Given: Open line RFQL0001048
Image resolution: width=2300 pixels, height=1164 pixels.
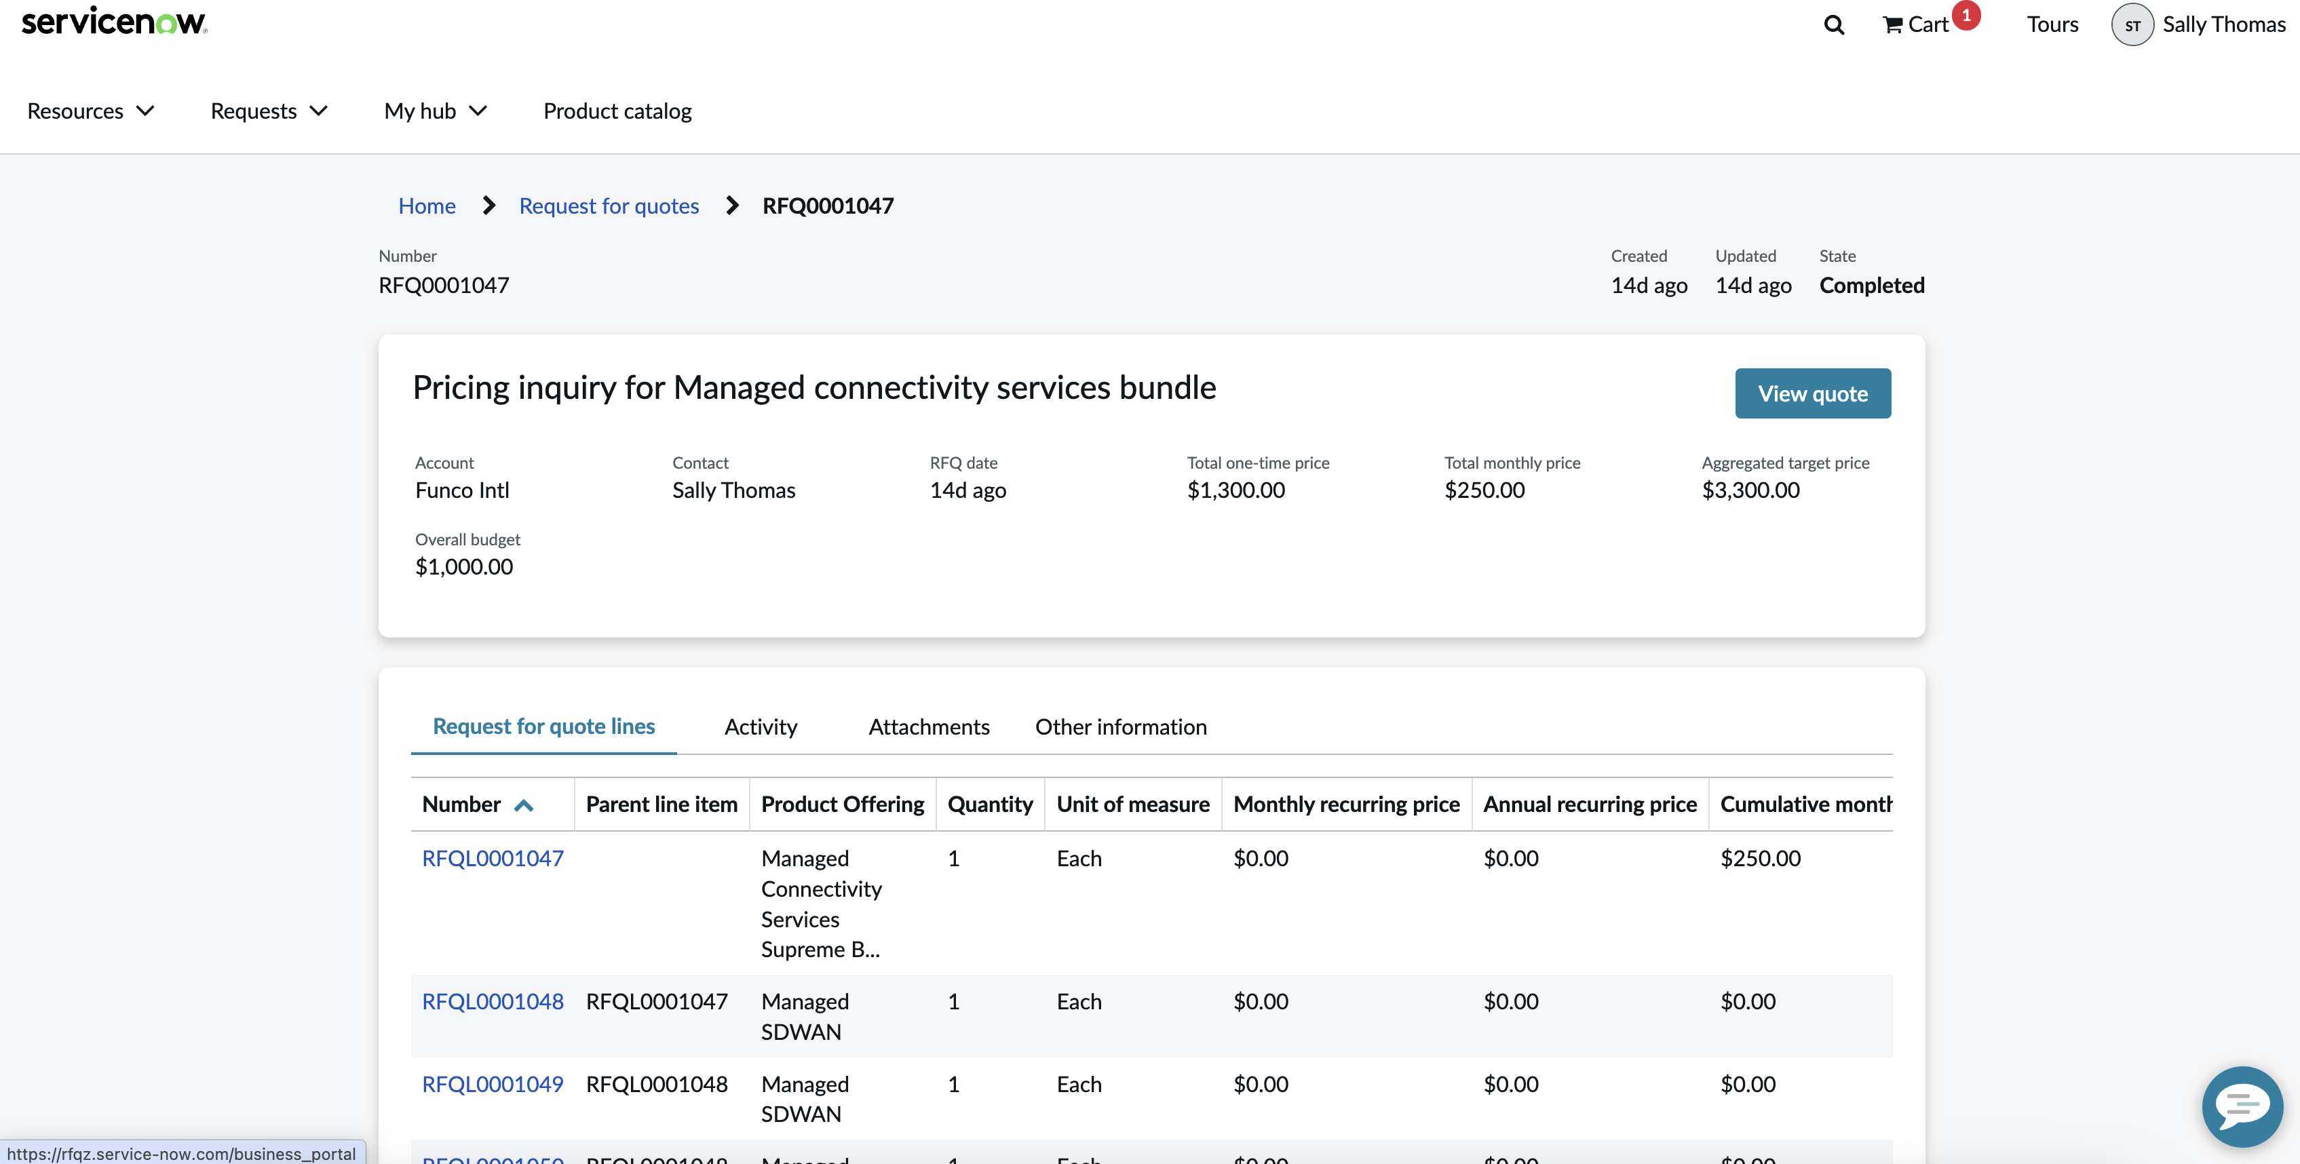Looking at the screenshot, I should (493, 1001).
